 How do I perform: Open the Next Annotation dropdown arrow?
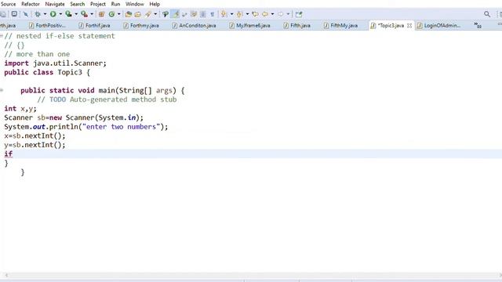(x=231, y=14)
